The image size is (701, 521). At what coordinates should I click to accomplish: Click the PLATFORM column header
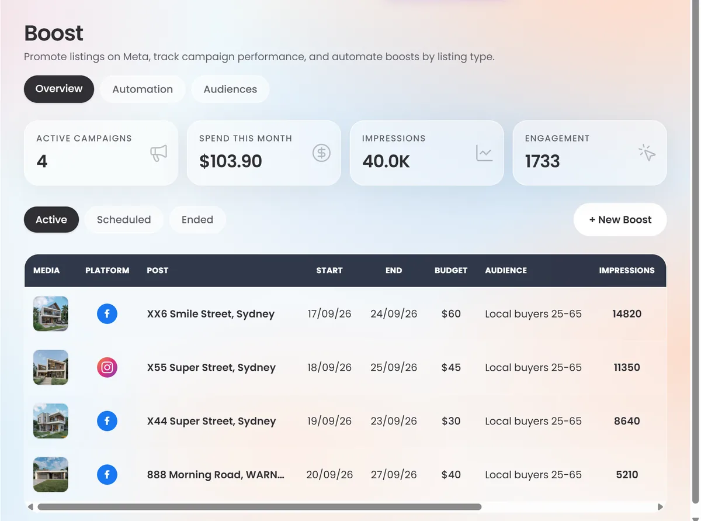(107, 271)
